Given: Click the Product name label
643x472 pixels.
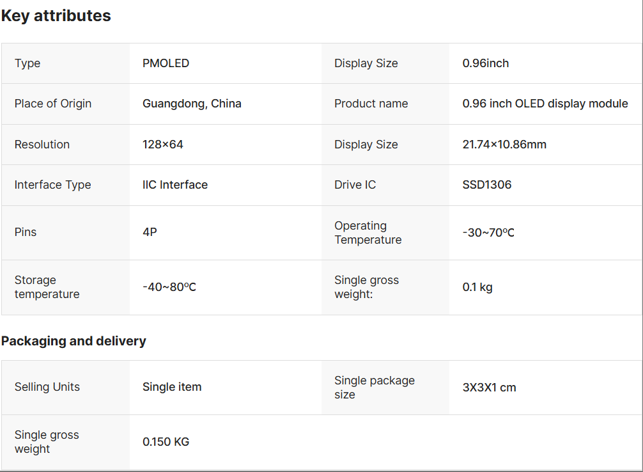Looking at the screenshot, I should click(371, 104).
